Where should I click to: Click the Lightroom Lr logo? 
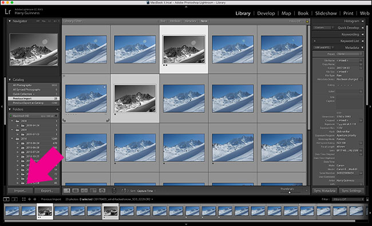click(x=7, y=11)
